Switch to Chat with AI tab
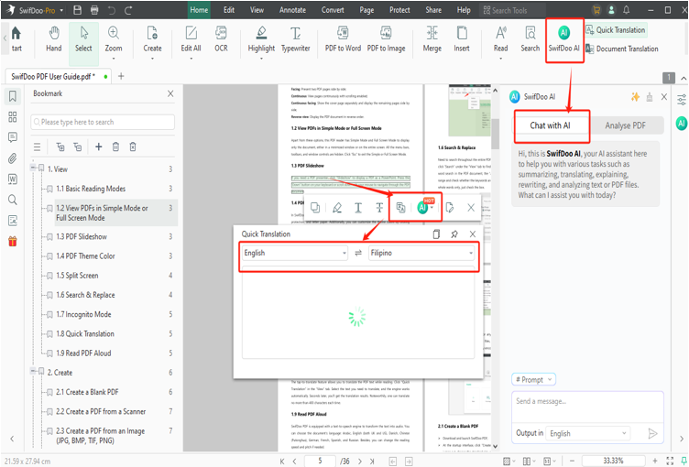Viewport: 689px width, 467px height. 550,125
